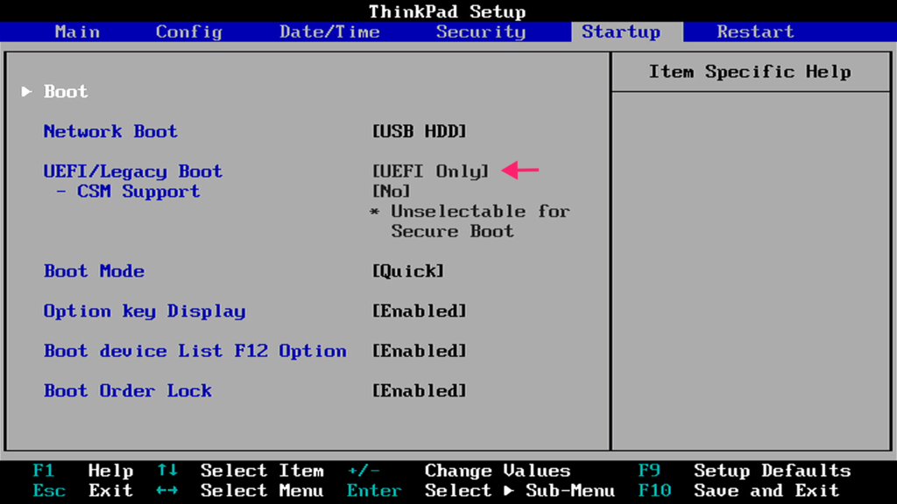Switch to the Config tab
Viewport: 897px width, 504px height.
click(x=189, y=32)
